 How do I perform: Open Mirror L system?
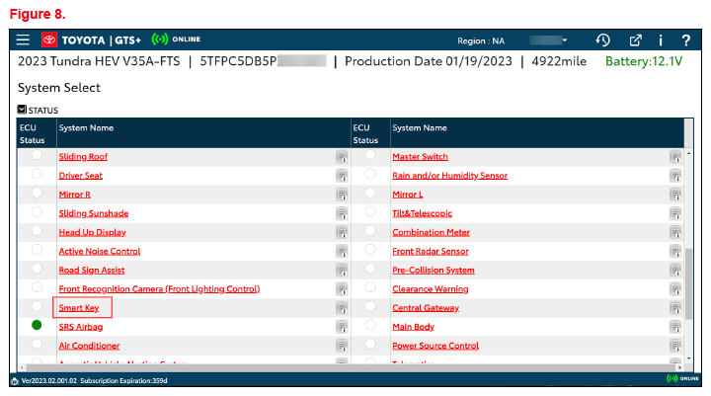(407, 195)
